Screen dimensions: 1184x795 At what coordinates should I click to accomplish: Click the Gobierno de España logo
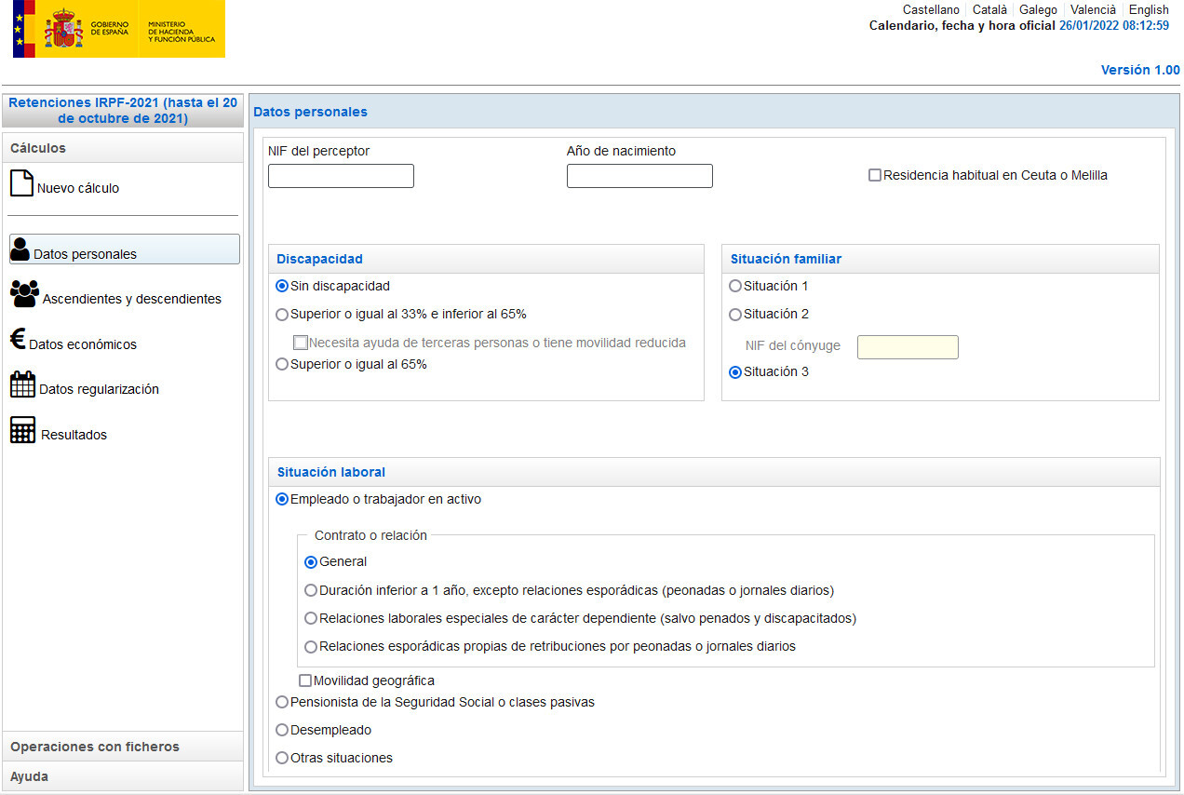coord(119,29)
